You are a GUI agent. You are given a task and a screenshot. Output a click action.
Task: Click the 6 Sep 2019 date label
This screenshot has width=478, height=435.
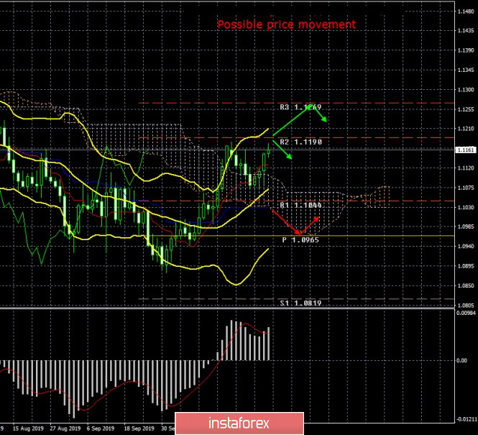(101, 429)
